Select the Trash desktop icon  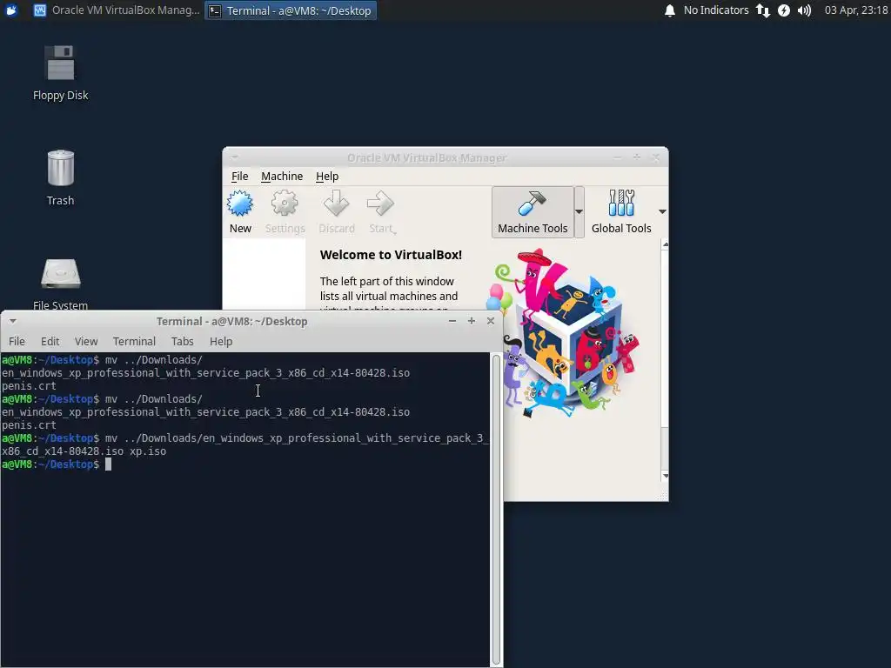pos(60,177)
